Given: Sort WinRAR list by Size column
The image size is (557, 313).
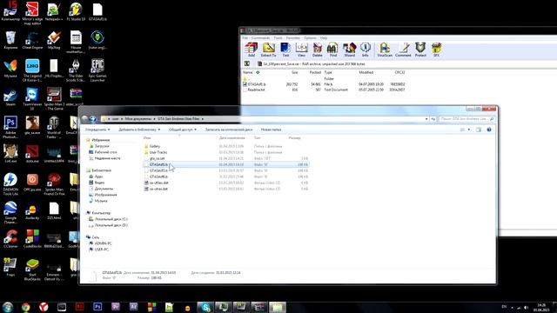Looking at the screenshot, I should 294,72.
